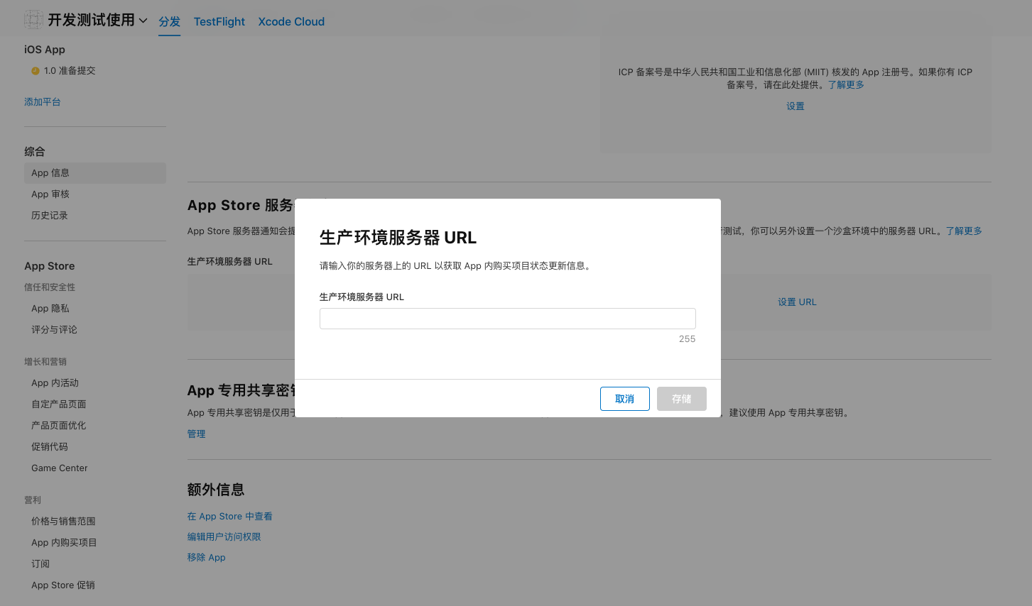Image resolution: width=1032 pixels, height=606 pixels.
Task: Click 设置 link under ICP 备案号
Action: click(795, 106)
